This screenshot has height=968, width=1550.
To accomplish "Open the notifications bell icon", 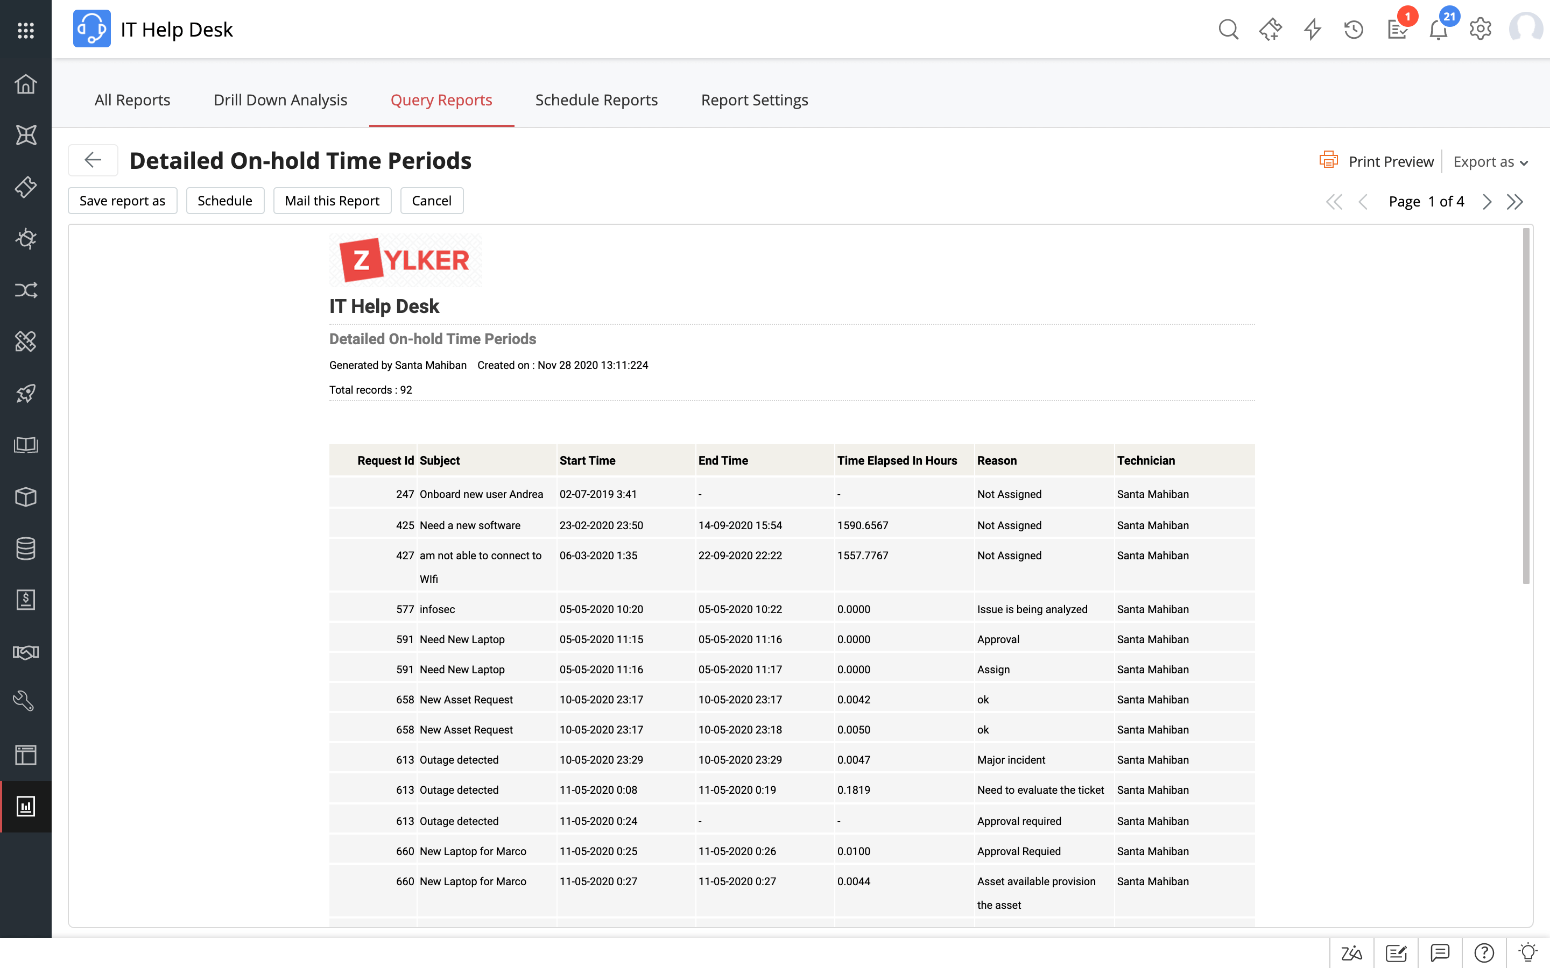I will (x=1439, y=30).
